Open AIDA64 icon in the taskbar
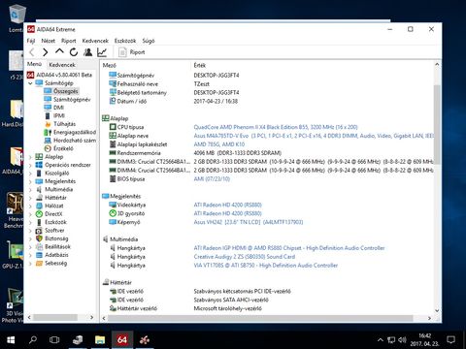Image resolution: width=466 pixels, height=349 pixels. click(x=122, y=339)
